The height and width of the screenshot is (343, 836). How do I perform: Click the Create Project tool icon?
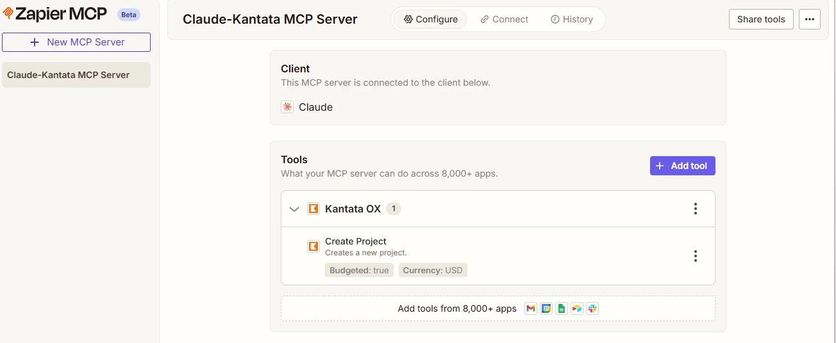[313, 246]
